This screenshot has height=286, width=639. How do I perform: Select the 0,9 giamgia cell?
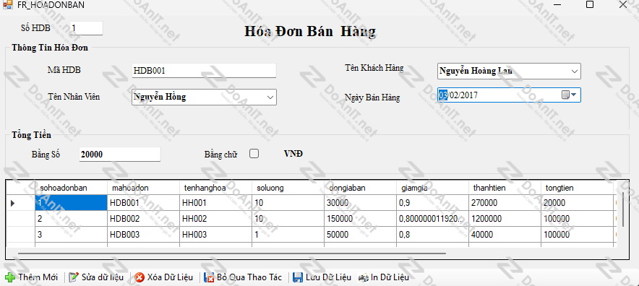pos(432,202)
